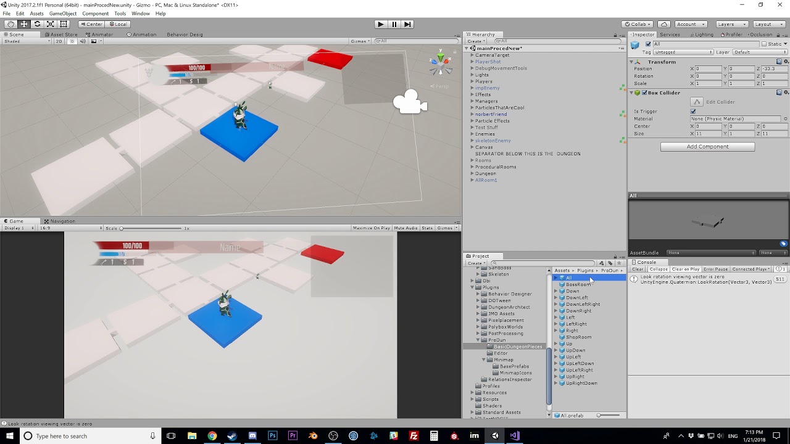Clear the Console log

[638, 269]
